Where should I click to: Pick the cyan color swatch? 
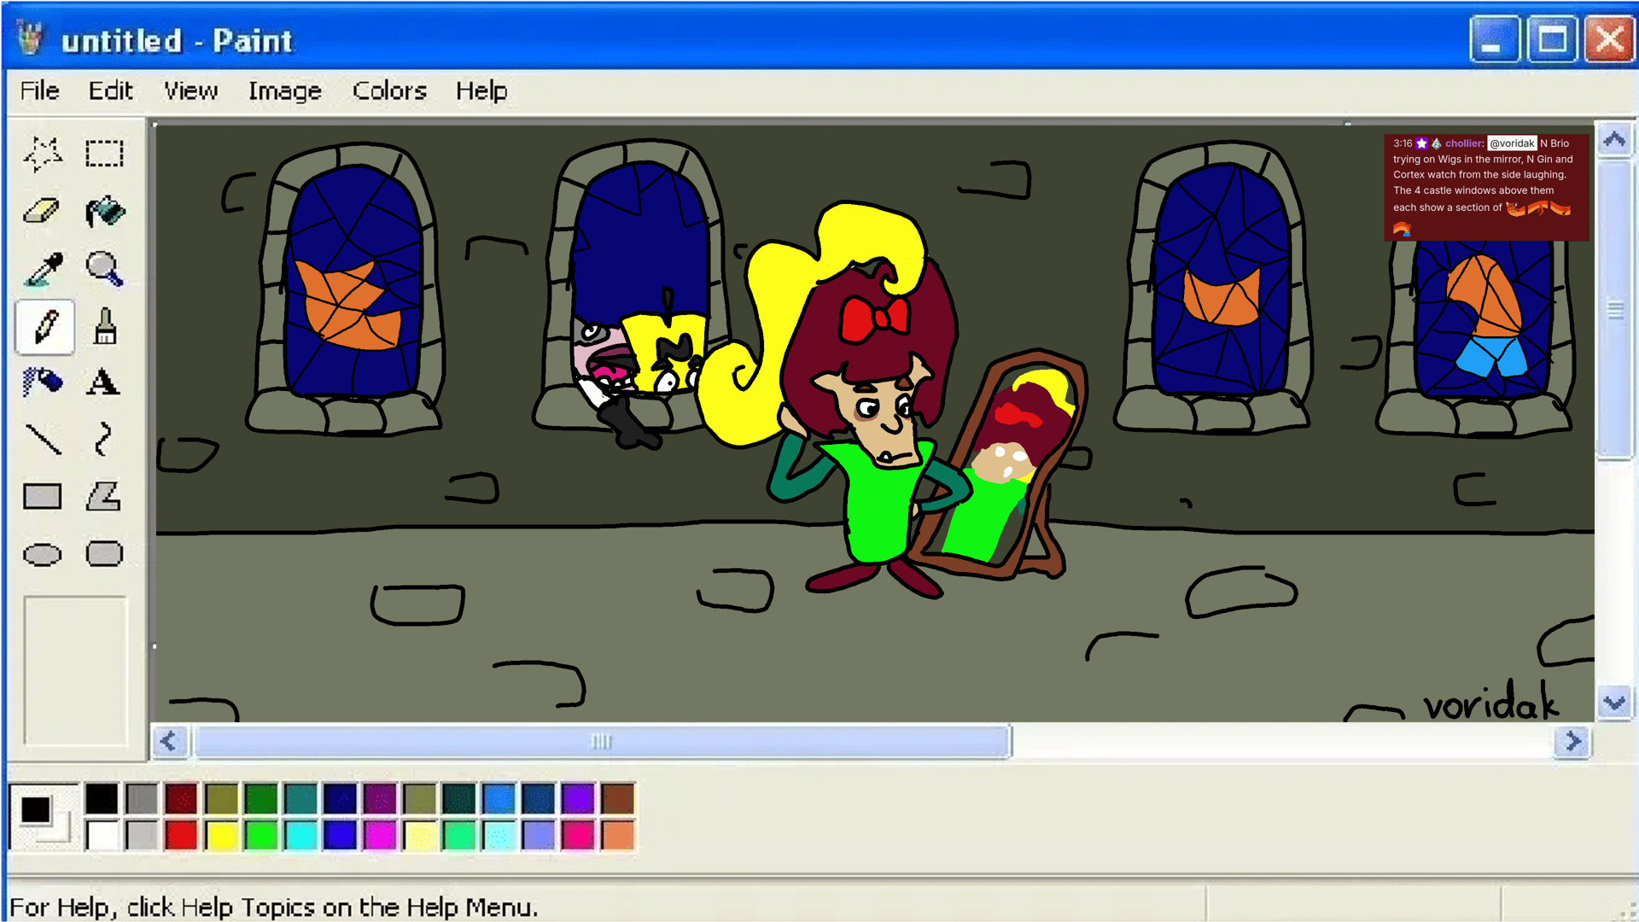click(300, 835)
